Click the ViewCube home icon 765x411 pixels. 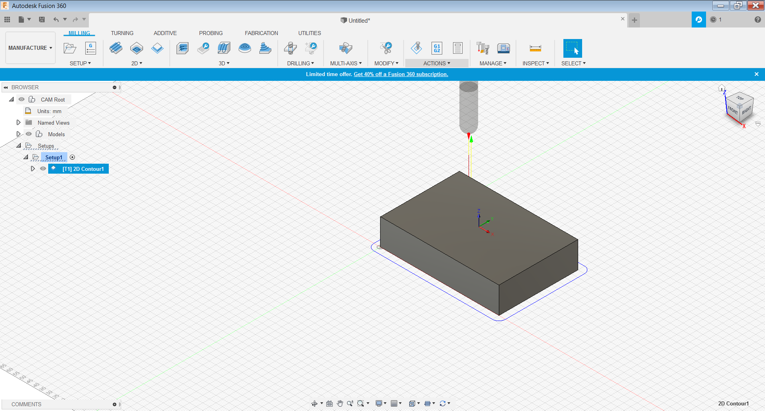(722, 88)
